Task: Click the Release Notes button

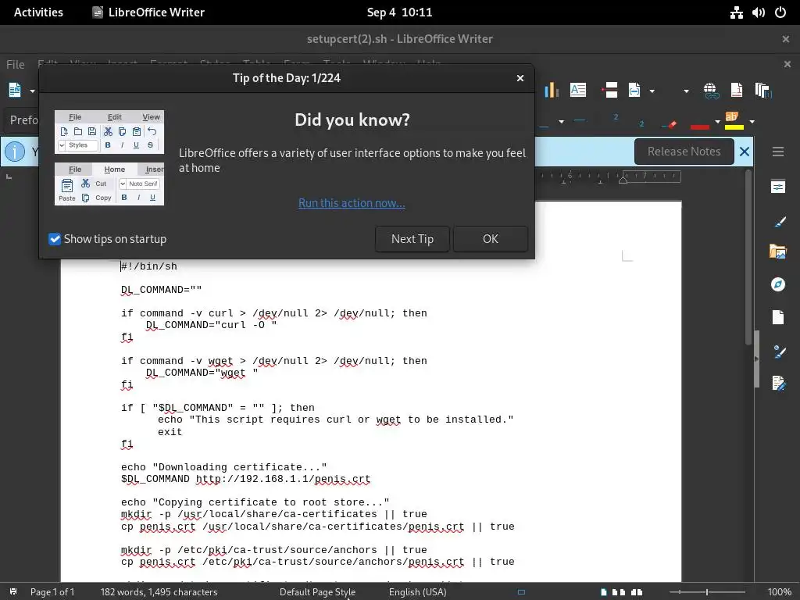Action: (684, 152)
